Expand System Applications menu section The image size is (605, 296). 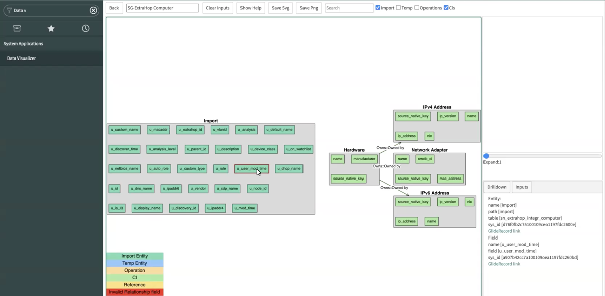coord(23,44)
